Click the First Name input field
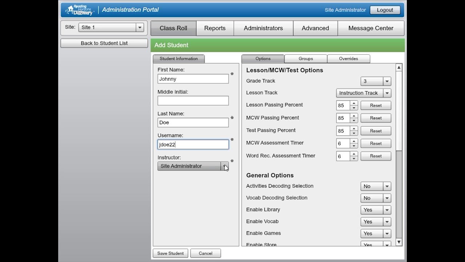The height and width of the screenshot is (262, 465). (193, 79)
